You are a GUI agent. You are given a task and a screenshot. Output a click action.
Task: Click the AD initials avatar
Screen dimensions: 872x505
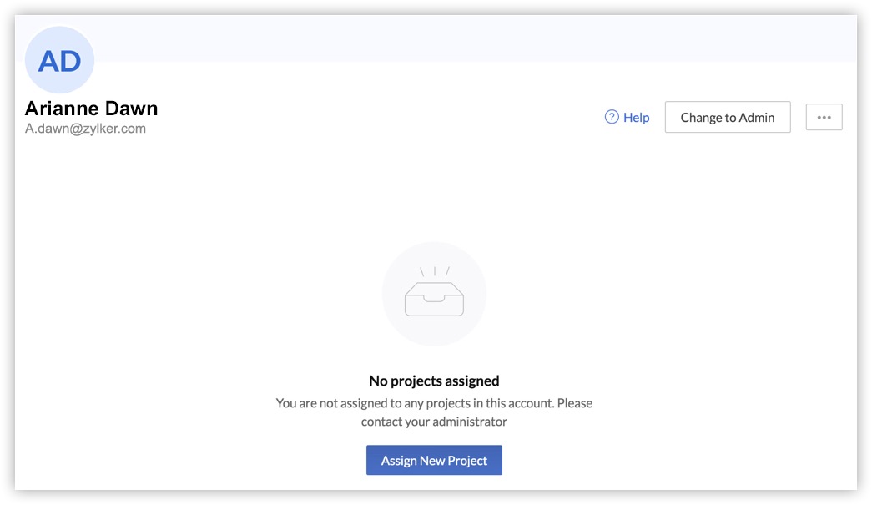(59, 60)
